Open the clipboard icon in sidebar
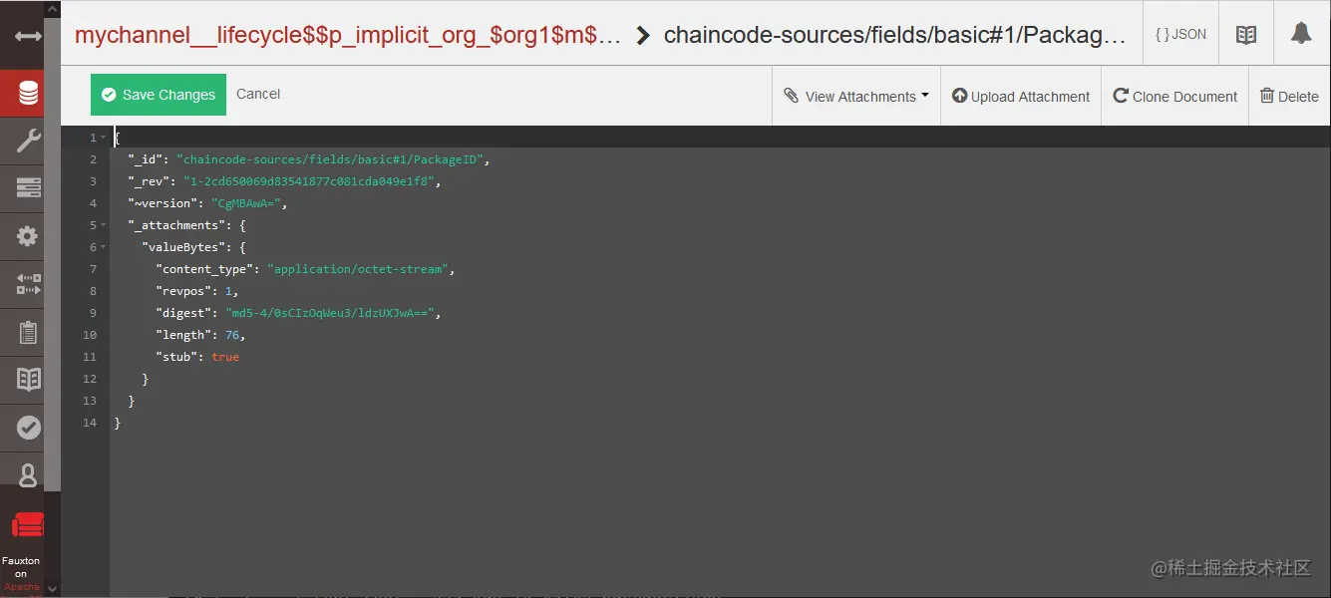1331x598 pixels. coord(28,332)
